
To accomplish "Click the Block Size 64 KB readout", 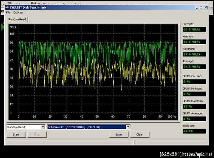I will [194, 131].
